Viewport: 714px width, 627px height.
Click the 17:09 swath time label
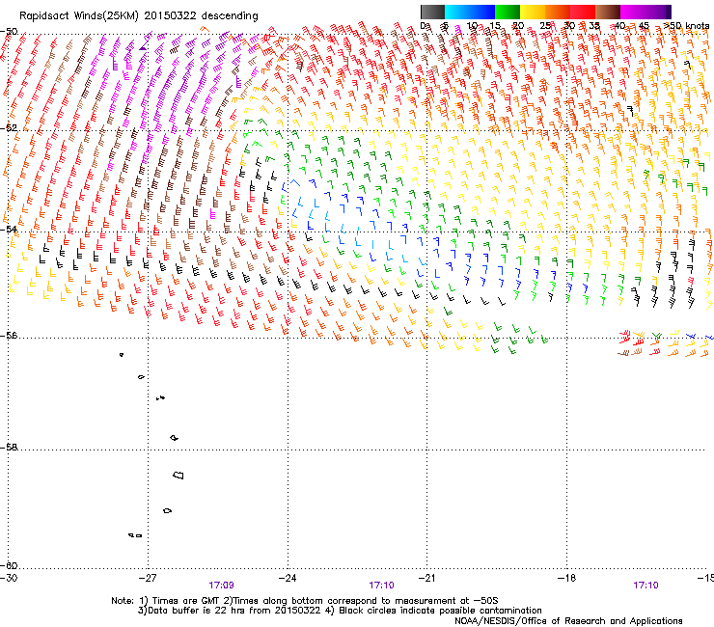(x=221, y=586)
